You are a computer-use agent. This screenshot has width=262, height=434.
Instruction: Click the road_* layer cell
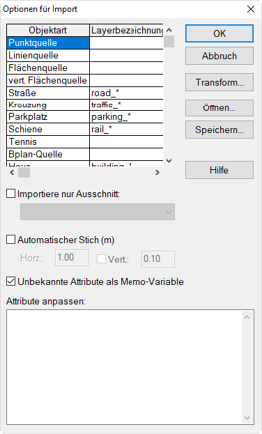click(127, 93)
